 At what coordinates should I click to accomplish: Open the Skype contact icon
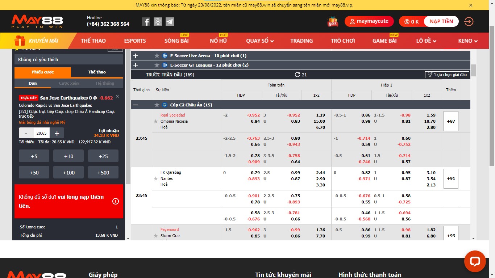pyautogui.click(x=158, y=22)
